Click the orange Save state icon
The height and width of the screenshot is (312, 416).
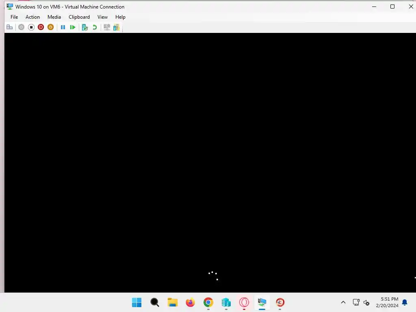coord(50,27)
